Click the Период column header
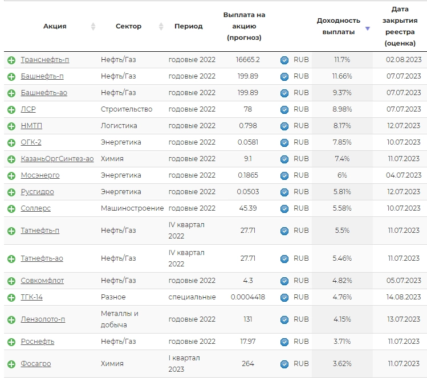Screen dimensions: 427x378 coord(188,27)
